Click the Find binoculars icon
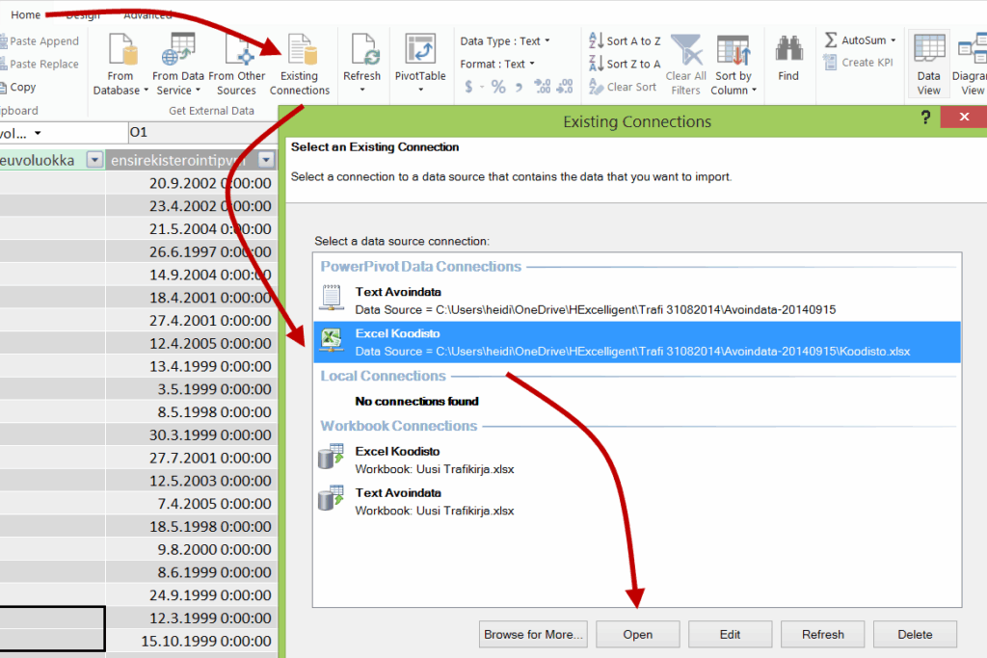 pyautogui.click(x=788, y=52)
